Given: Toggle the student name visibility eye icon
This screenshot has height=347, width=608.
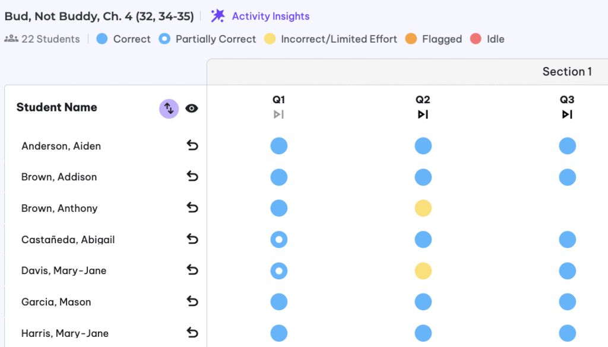Looking at the screenshot, I should click(x=191, y=109).
